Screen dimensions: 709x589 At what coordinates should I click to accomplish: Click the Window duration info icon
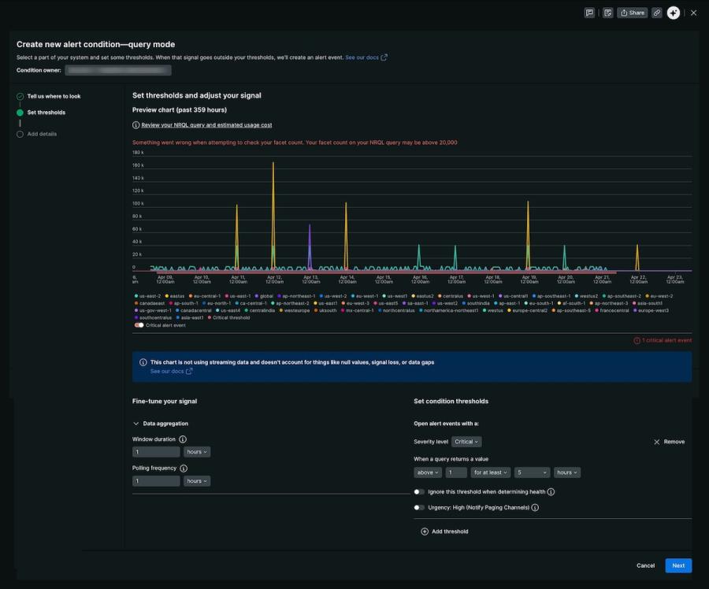[183, 439]
